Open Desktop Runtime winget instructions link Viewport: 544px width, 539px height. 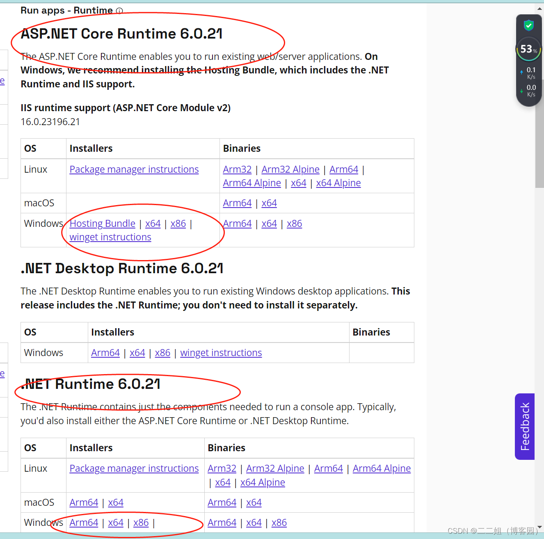click(x=221, y=353)
